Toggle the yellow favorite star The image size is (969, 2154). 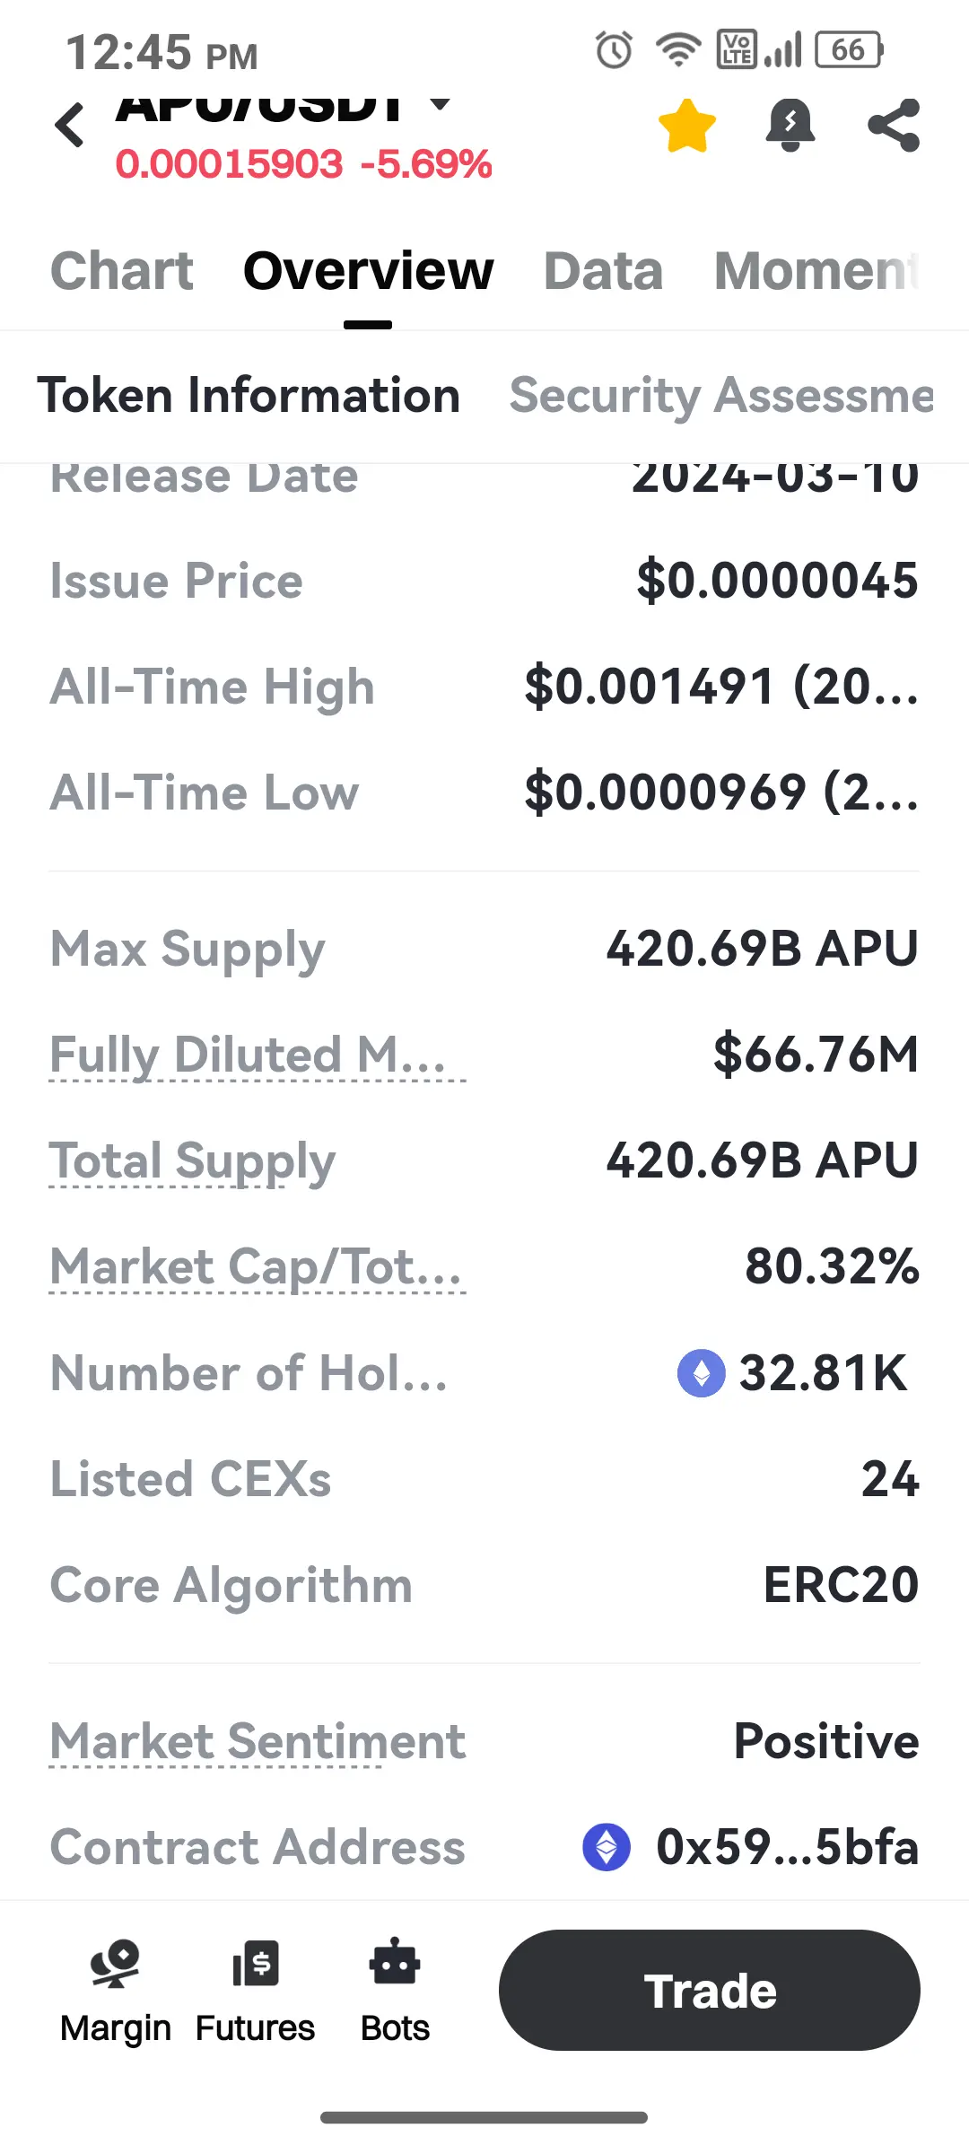coord(687,126)
